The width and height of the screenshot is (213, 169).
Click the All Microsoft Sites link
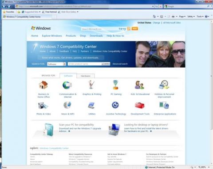click(x=172, y=23)
